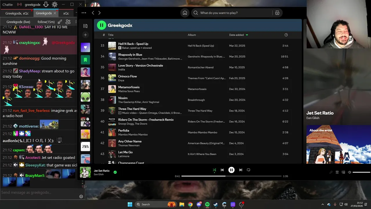Open the "Een Glish" artist link in the player bar
Viewport: 371px width, 209px height.
(x=99, y=174)
